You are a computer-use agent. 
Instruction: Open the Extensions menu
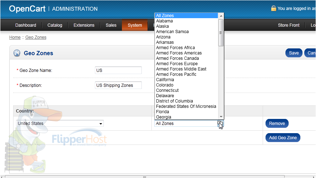pos(84,25)
